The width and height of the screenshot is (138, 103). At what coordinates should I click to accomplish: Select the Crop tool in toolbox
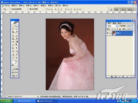[13, 32]
